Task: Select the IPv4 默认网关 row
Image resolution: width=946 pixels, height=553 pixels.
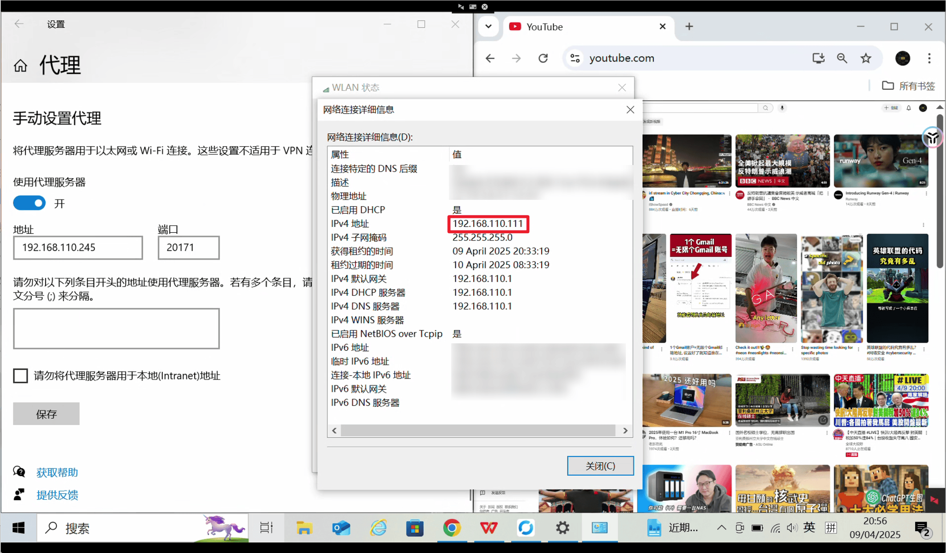Action: (479, 279)
